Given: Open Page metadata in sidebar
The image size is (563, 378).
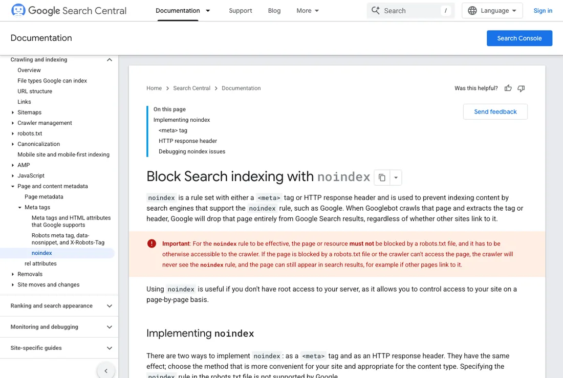Looking at the screenshot, I should (44, 197).
